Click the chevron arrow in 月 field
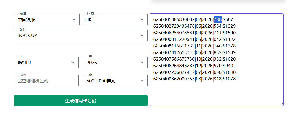288x118 pixels. (x=73, y=63)
